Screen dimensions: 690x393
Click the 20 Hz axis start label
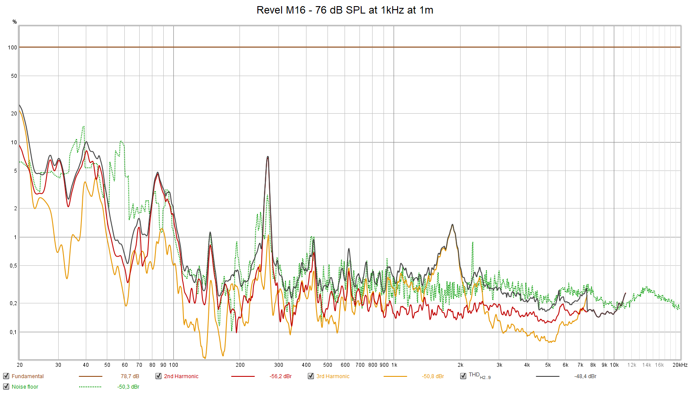point(20,365)
